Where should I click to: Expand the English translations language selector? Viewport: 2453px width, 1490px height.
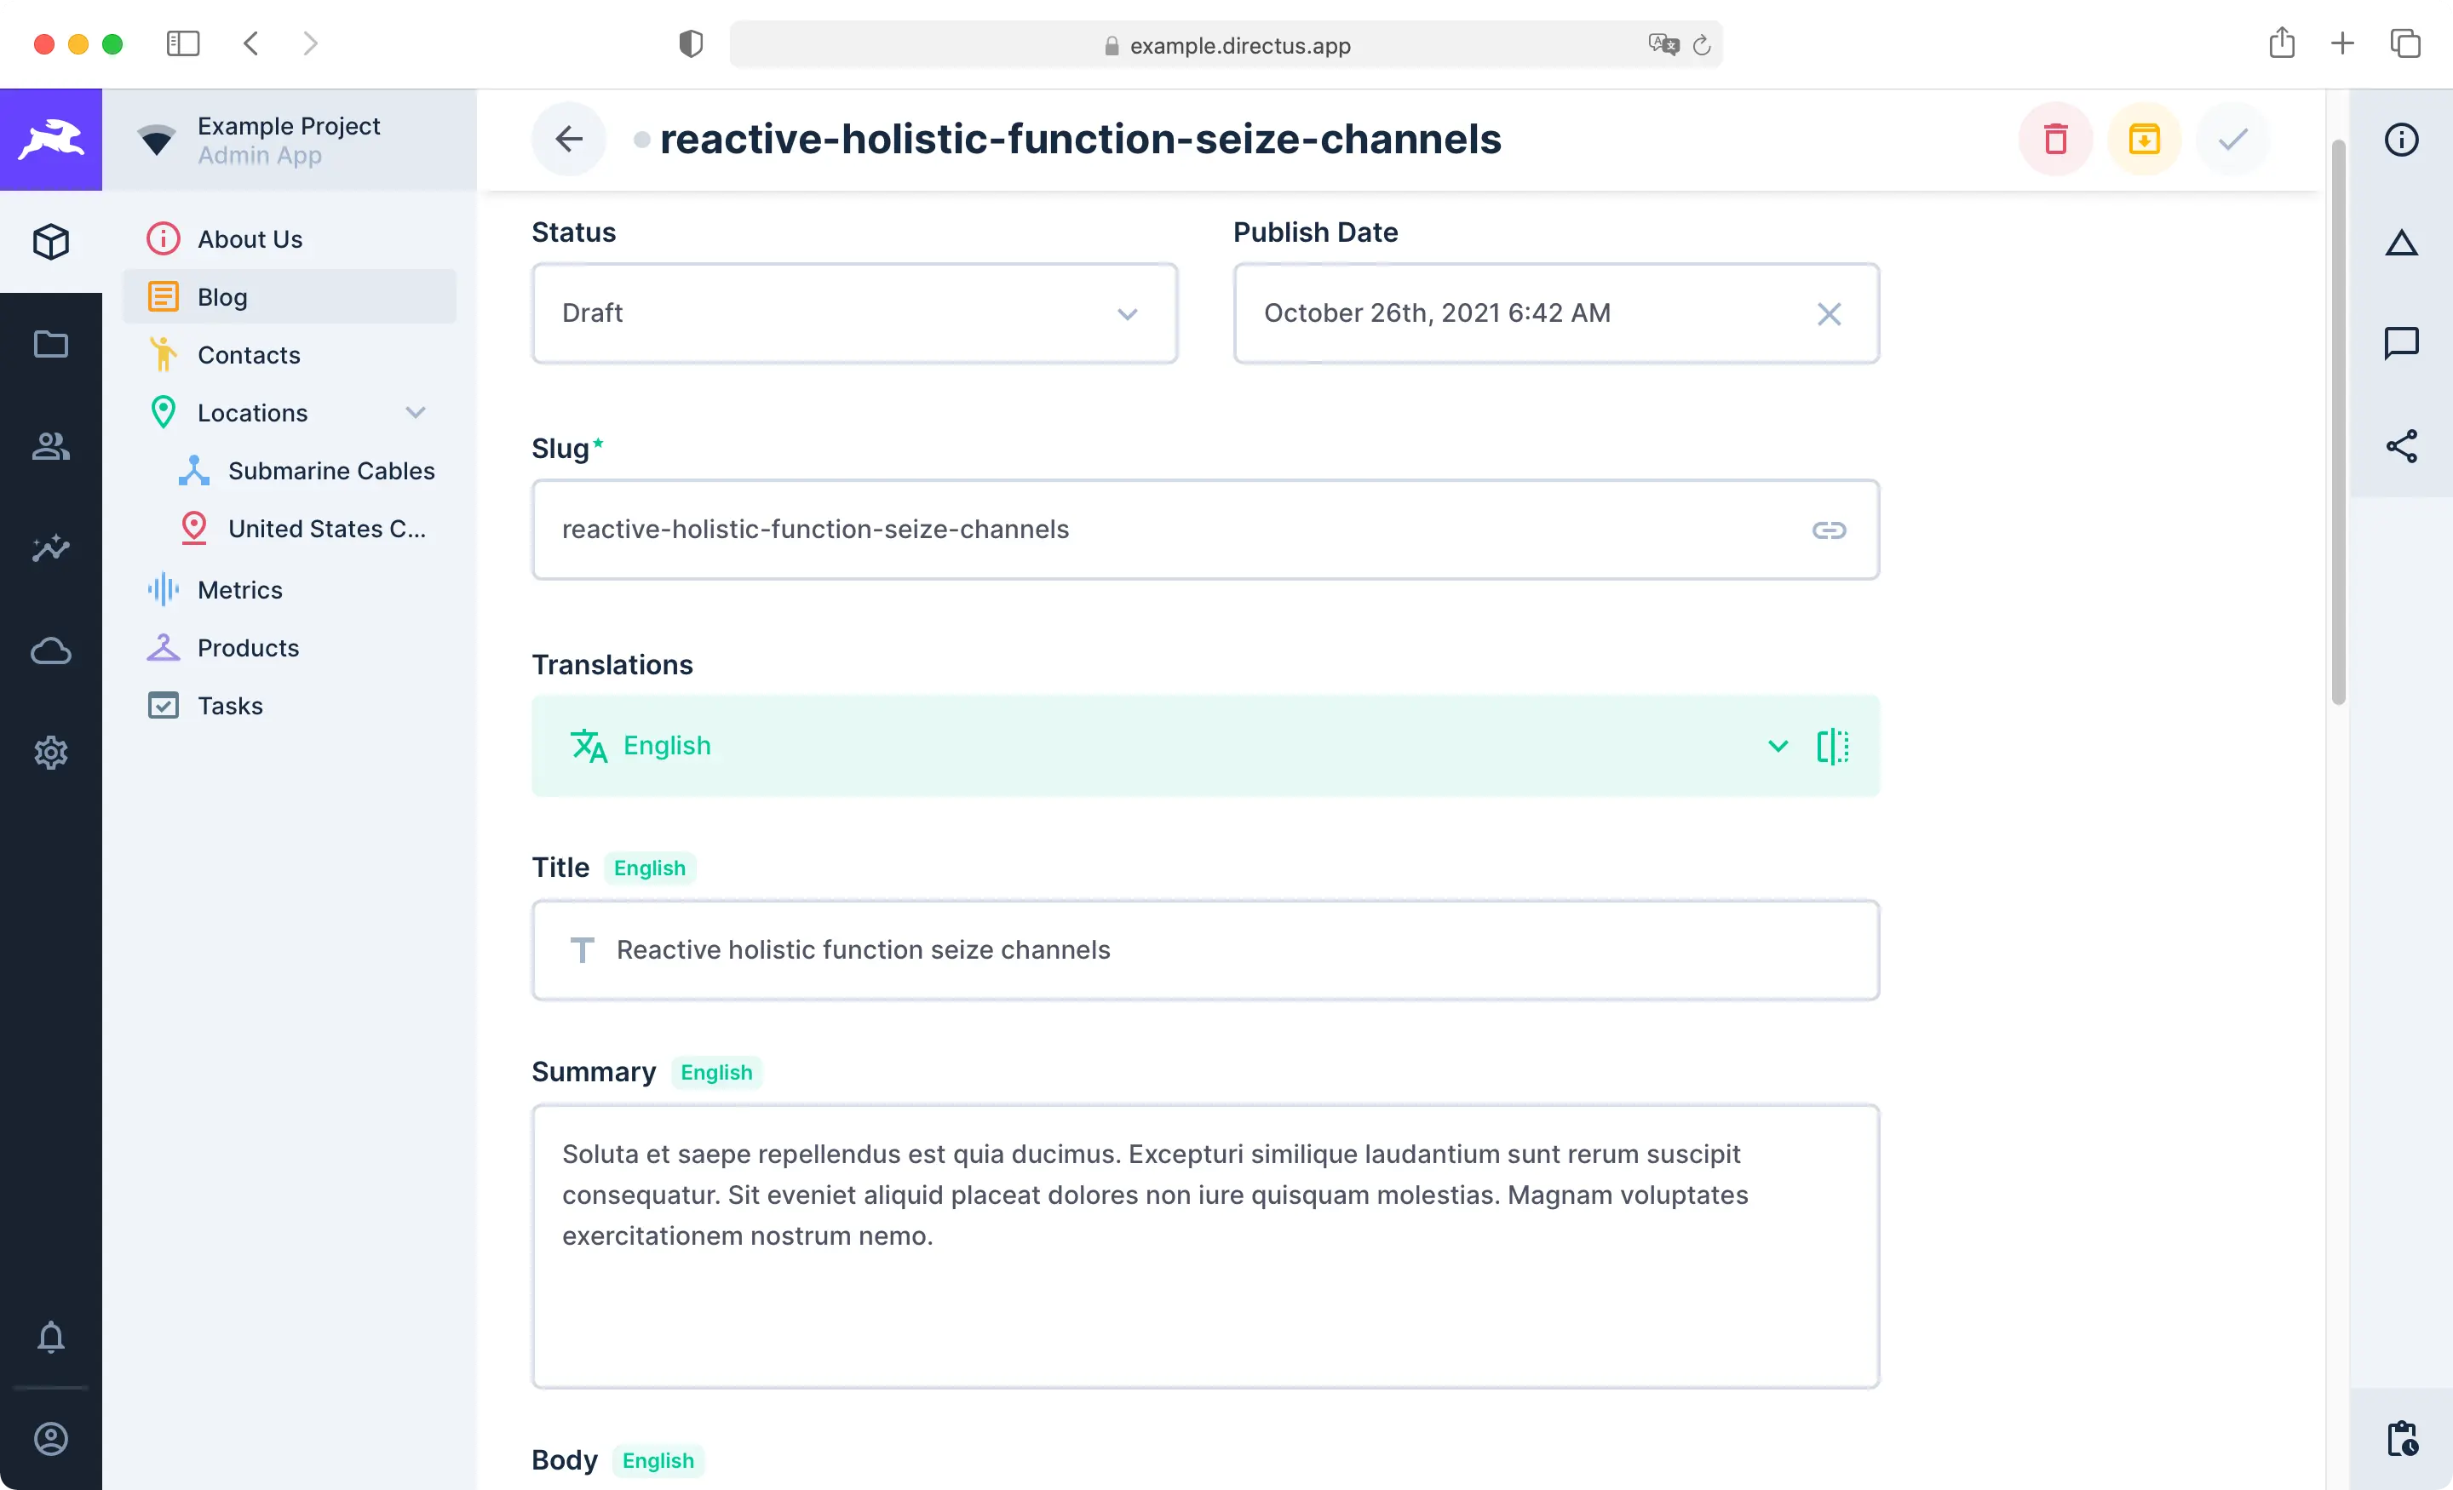click(1778, 746)
